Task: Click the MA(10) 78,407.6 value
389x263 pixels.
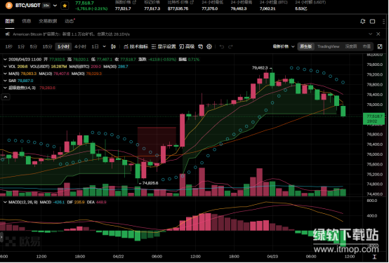Action: point(61,74)
